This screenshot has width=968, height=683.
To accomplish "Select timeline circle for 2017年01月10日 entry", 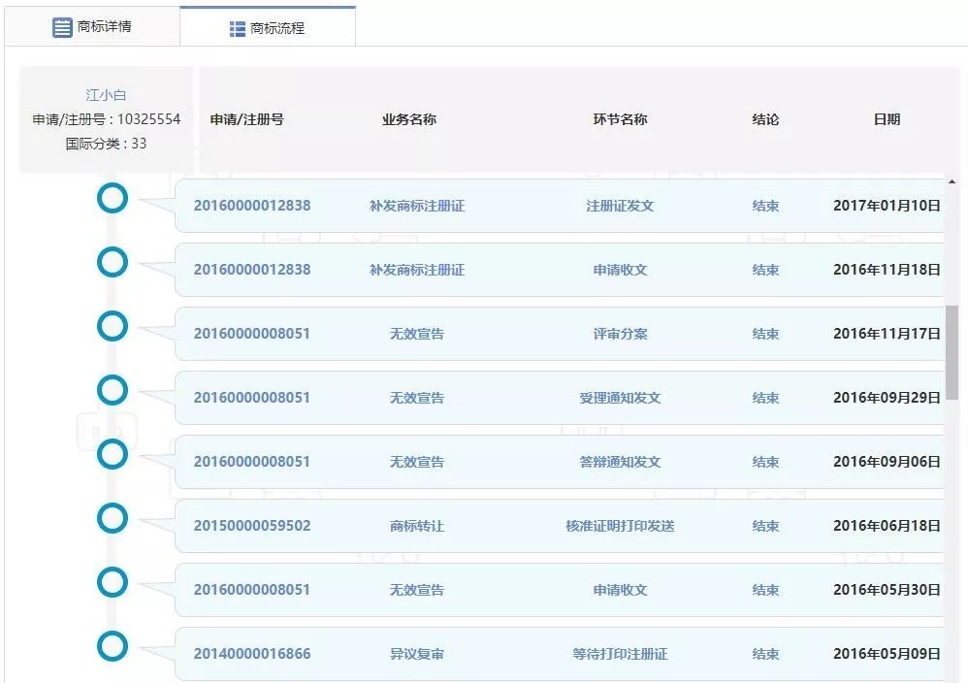I will point(113,198).
